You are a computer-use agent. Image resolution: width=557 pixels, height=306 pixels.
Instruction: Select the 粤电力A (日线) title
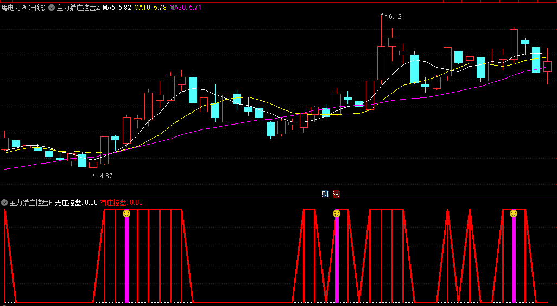pyautogui.click(x=23, y=8)
